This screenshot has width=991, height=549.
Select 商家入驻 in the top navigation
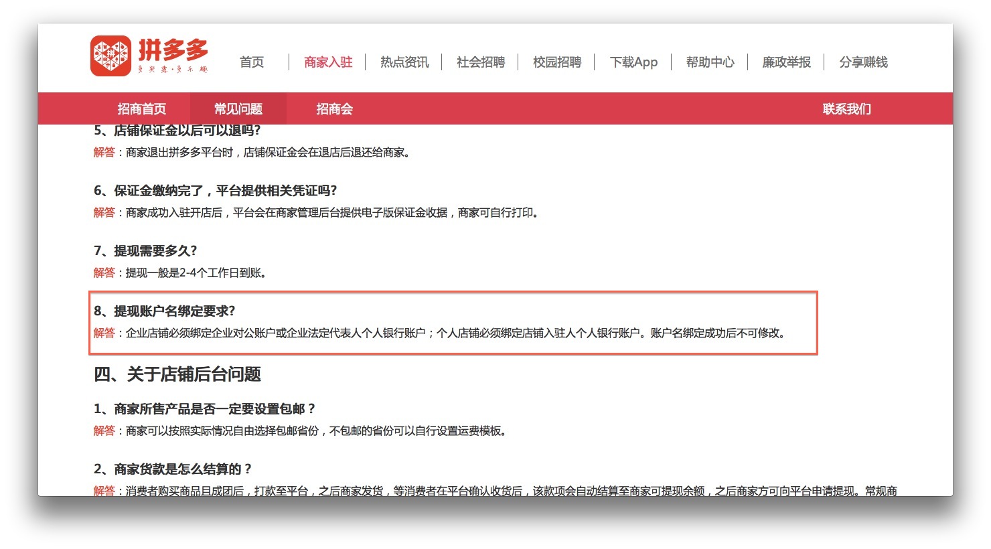[328, 62]
